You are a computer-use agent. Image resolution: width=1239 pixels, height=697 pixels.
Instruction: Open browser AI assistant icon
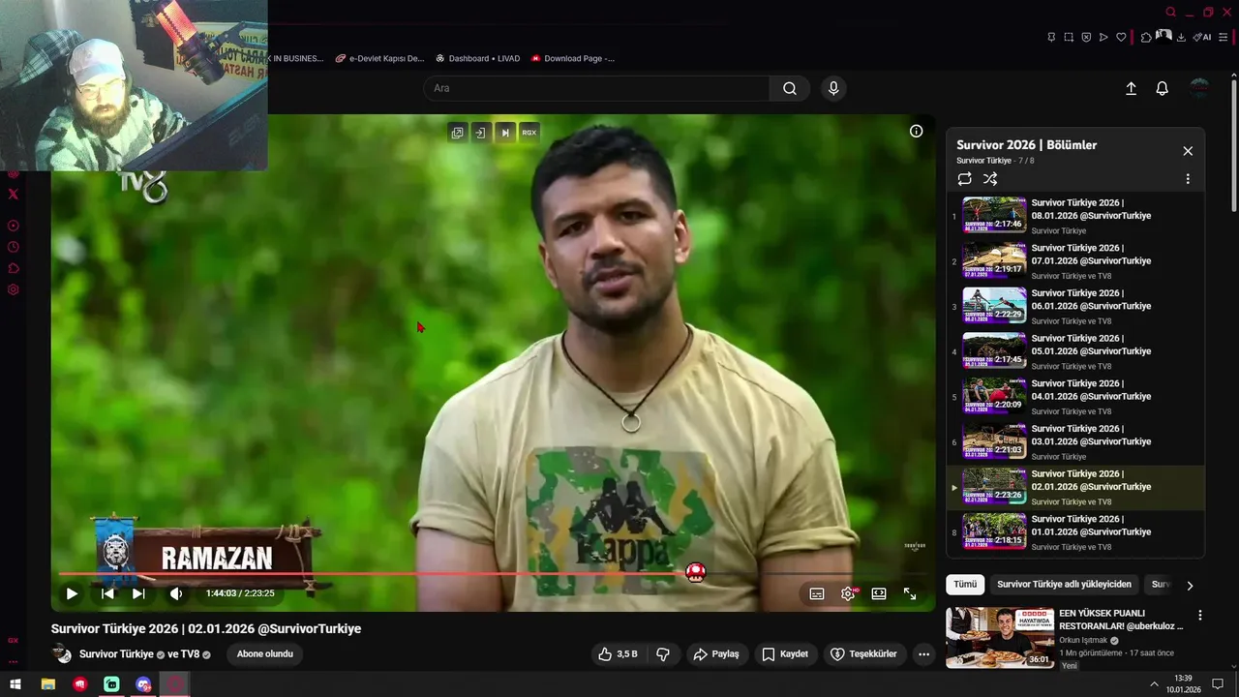pyautogui.click(x=1202, y=37)
